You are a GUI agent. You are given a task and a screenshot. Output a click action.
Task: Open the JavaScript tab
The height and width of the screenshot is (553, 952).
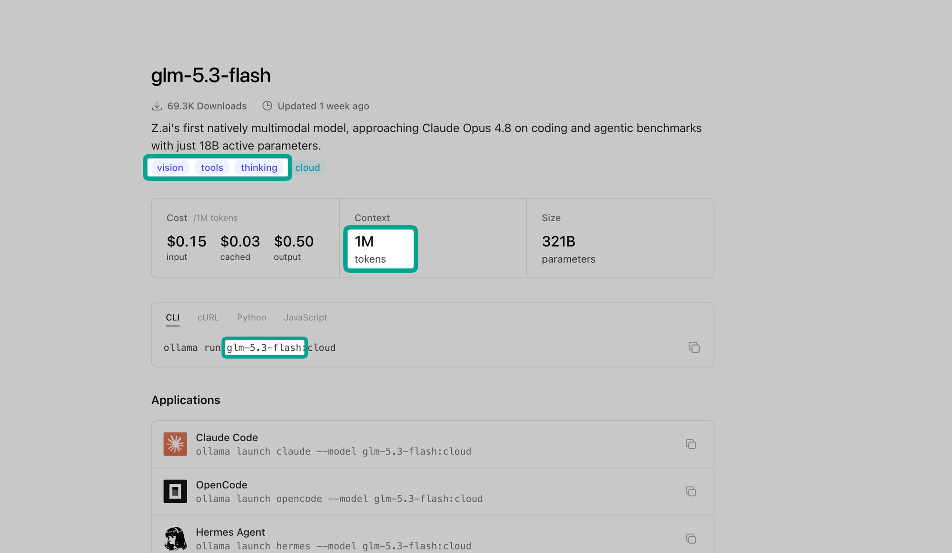click(306, 317)
